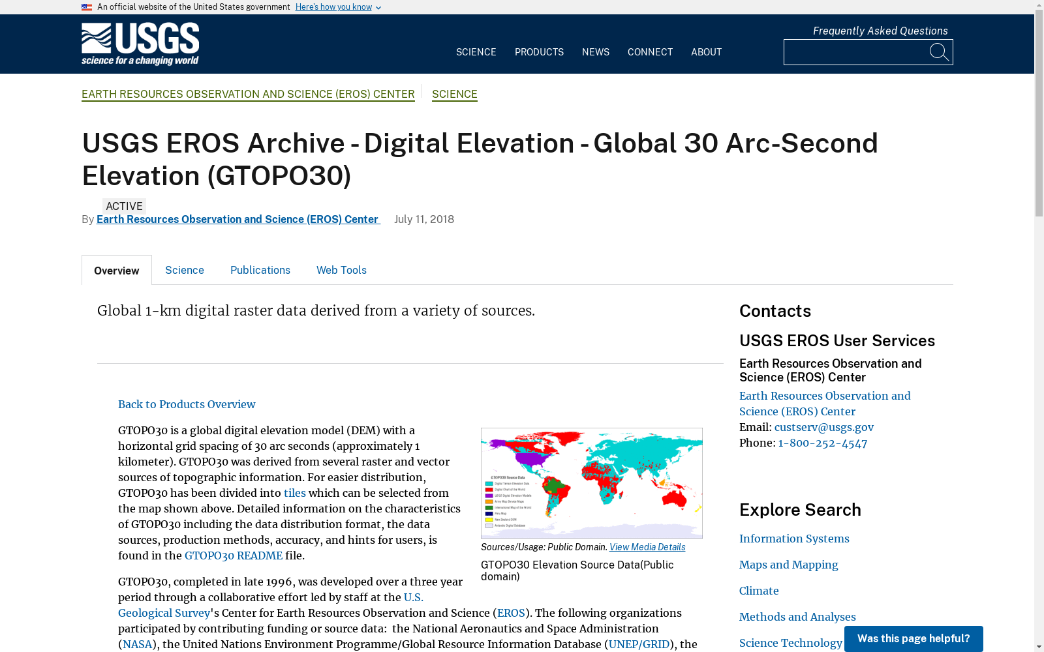Viewport: 1044px width, 652px height.
Task: Go to Science breadcrumb link
Action: (x=455, y=95)
